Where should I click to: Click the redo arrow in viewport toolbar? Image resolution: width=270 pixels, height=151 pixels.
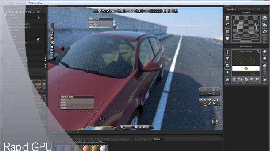coord(108,11)
